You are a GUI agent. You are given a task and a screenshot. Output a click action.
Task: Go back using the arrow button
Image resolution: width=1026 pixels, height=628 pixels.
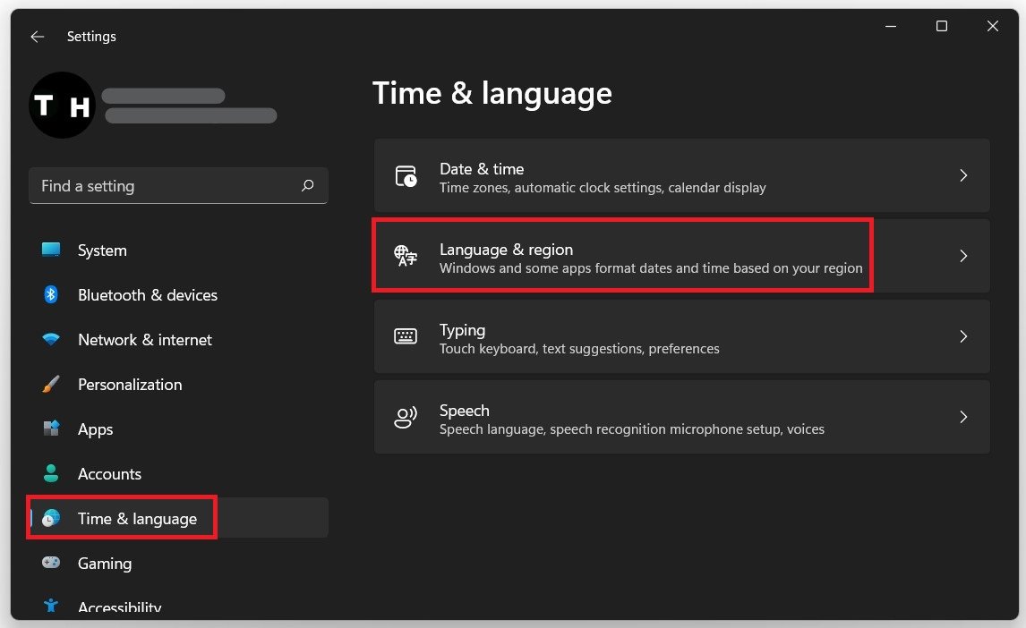pos(36,37)
